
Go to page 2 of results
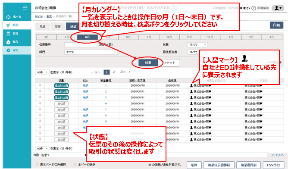click(x=114, y=72)
